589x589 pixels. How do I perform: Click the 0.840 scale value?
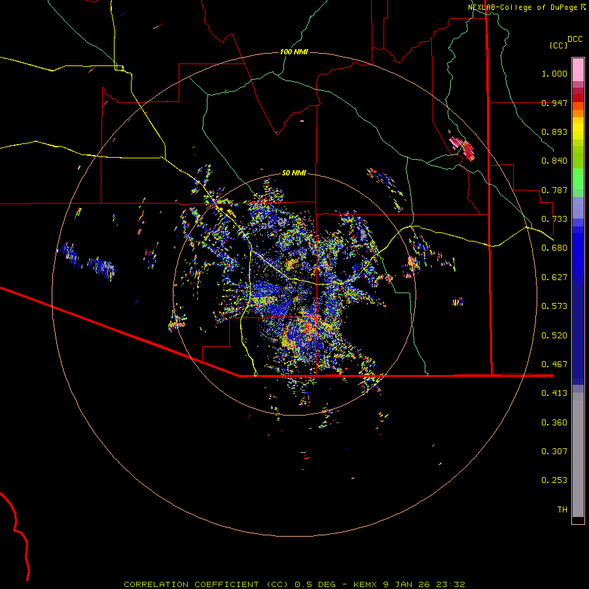554,161
